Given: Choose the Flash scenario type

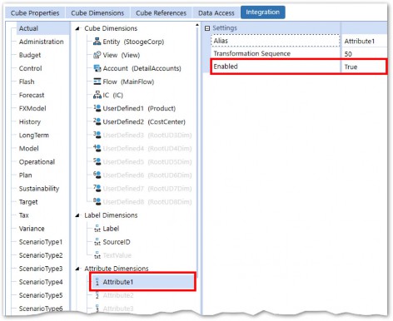Looking at the screenshot, I should click(x=27, y=81).
